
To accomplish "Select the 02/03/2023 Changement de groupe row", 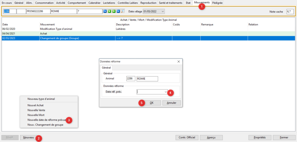I will click(148, 38).
